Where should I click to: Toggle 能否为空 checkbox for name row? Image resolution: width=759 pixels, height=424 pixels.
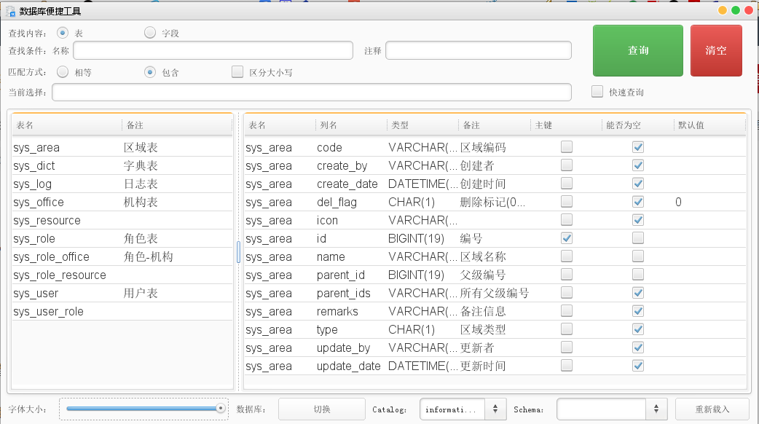pos(638,256)
